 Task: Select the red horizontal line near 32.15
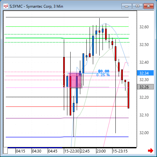[67, 106]
